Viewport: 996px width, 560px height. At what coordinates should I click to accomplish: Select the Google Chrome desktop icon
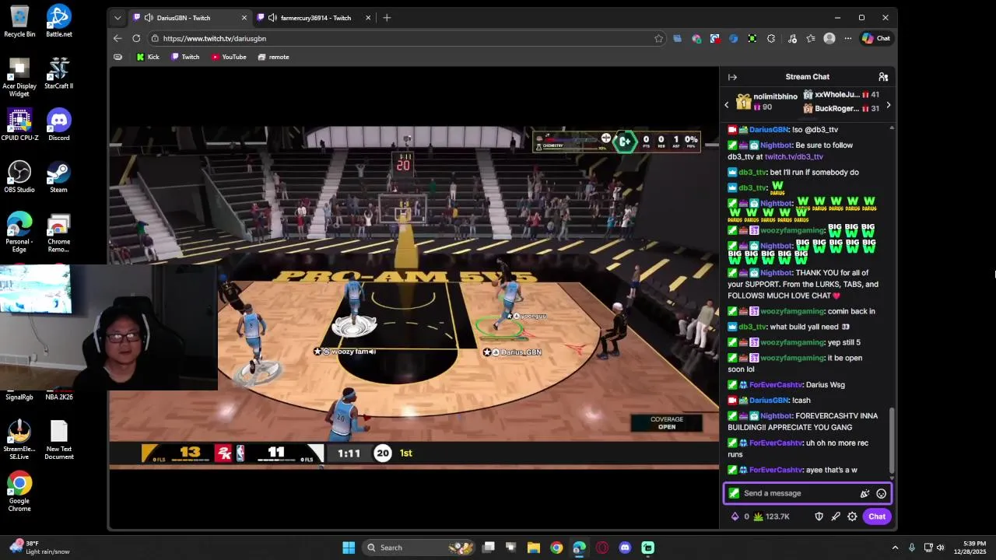[x=19, y=492]
